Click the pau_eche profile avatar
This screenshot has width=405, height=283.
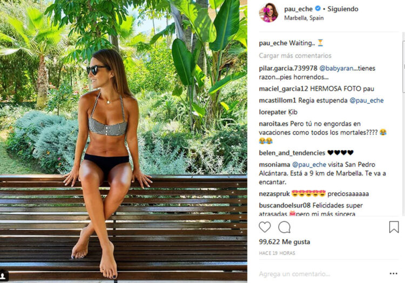click(x=268, y=12)
